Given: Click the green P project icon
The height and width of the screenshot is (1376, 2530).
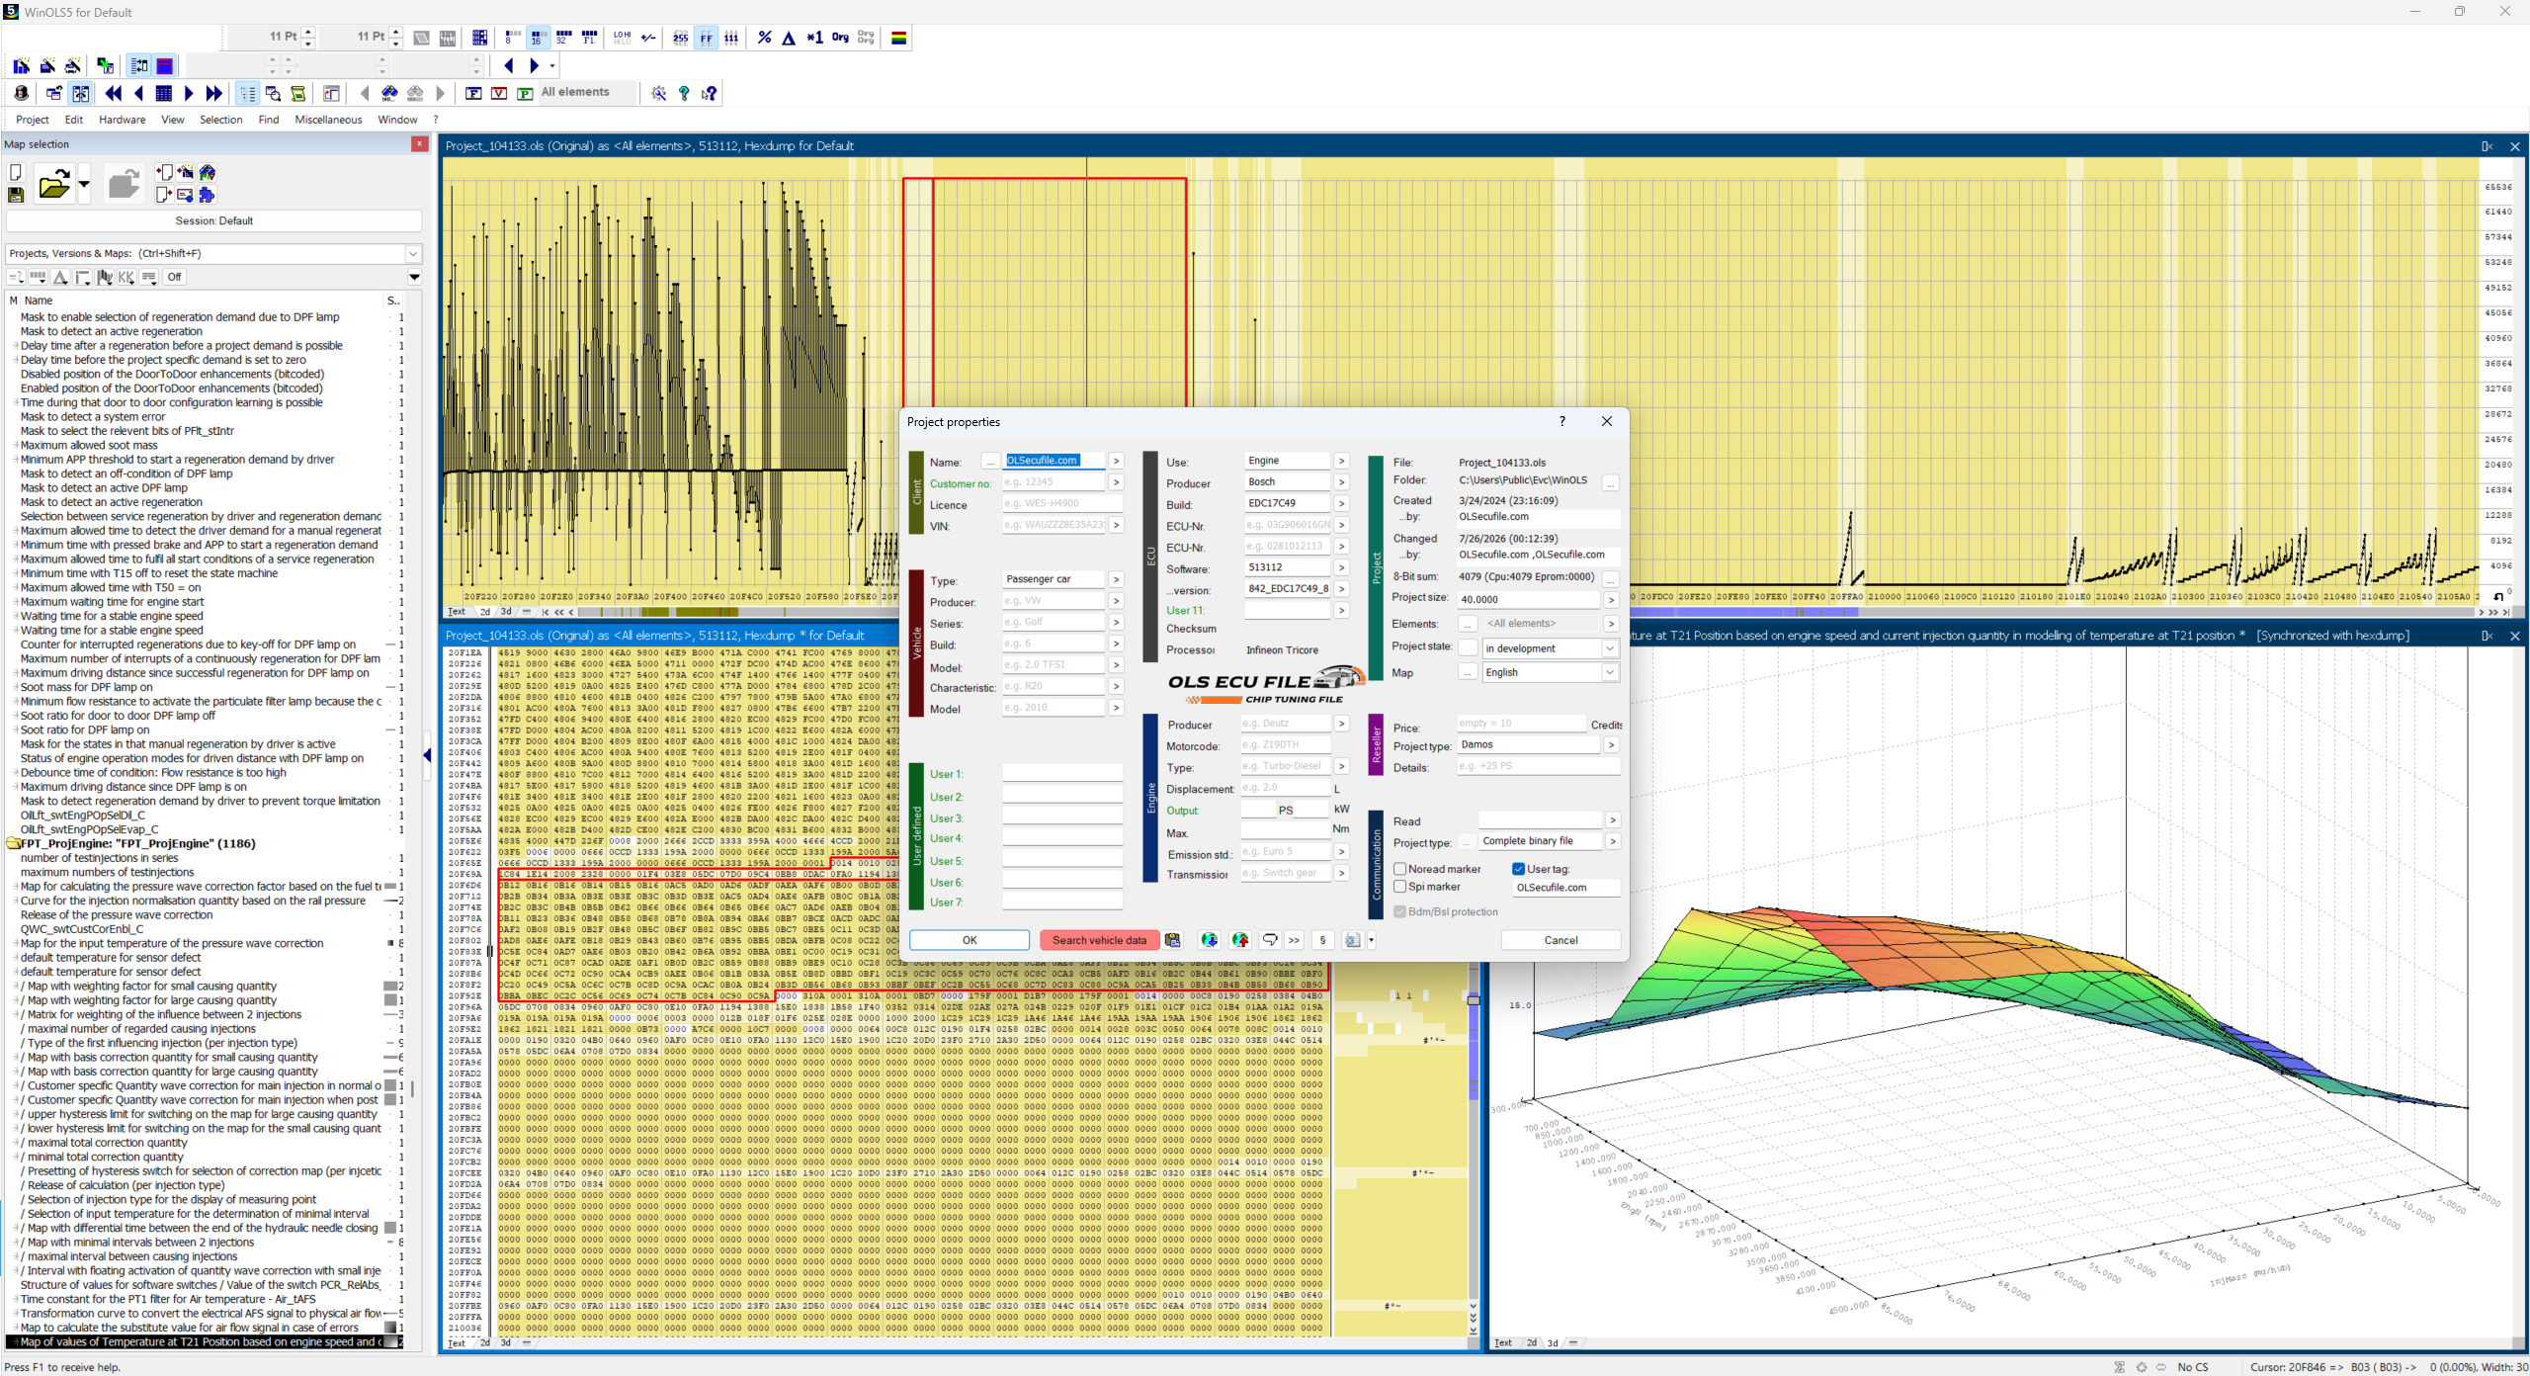Looking at the screenshot, I should point(525,93).
